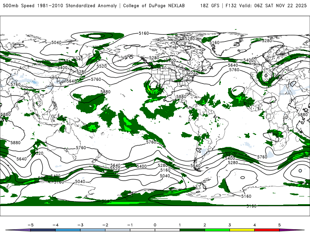Viewport: 310px width, 232px height.
Task: Click the '-4' colorbar tick label
Action: [55, 225]
